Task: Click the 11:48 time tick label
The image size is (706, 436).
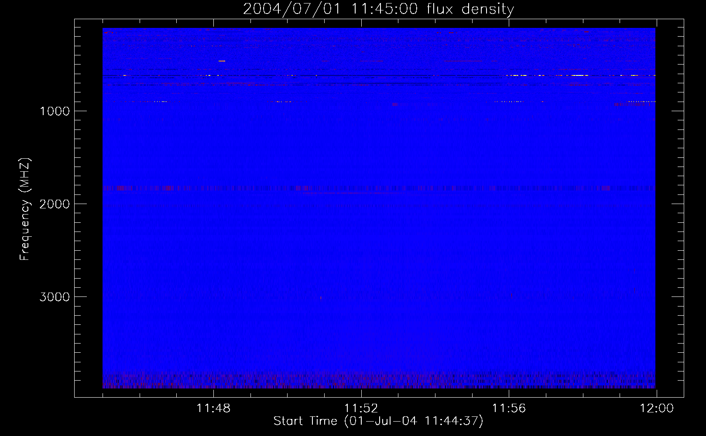Action: point(213,409)
